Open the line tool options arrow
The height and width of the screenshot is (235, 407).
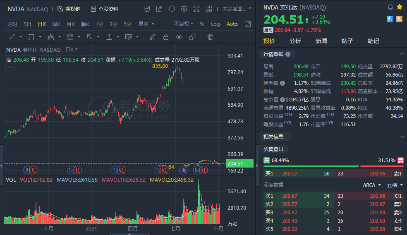point(21,37)
